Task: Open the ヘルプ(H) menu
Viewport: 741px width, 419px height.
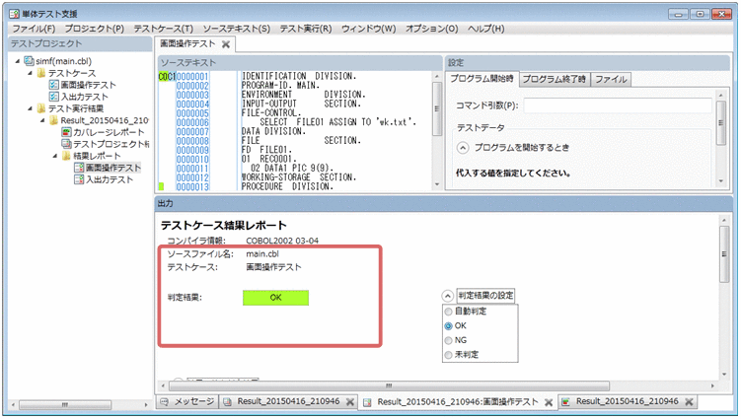Action: (x=486, y=29)
